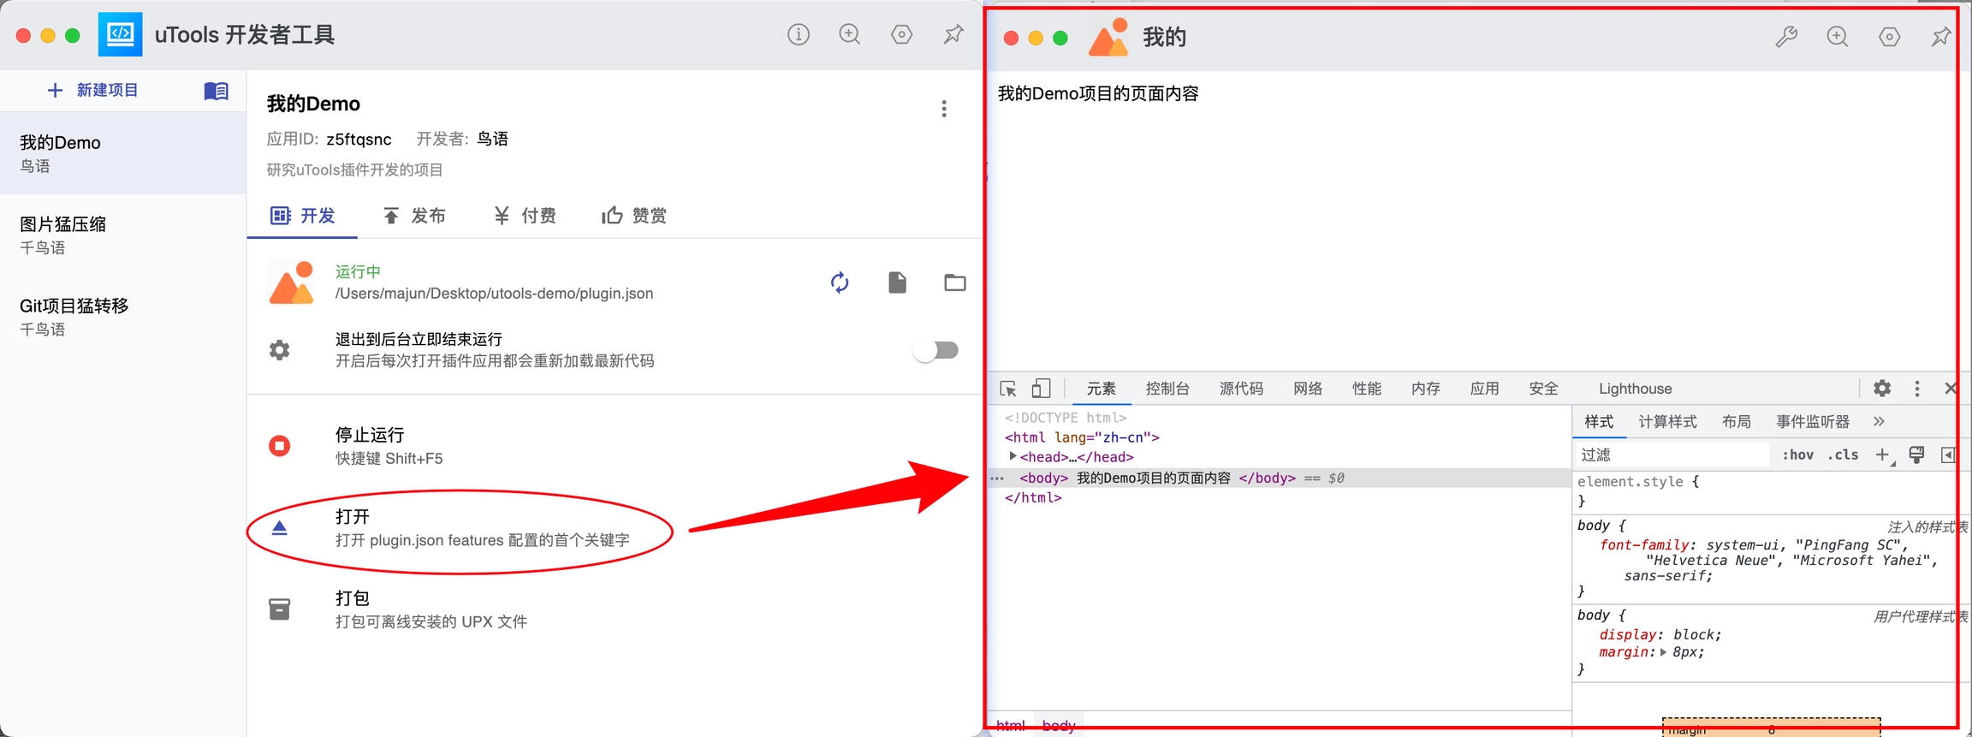1972x737 pixels.
Task: Click the reload plugin refresh icon
Action: point(840,282)
